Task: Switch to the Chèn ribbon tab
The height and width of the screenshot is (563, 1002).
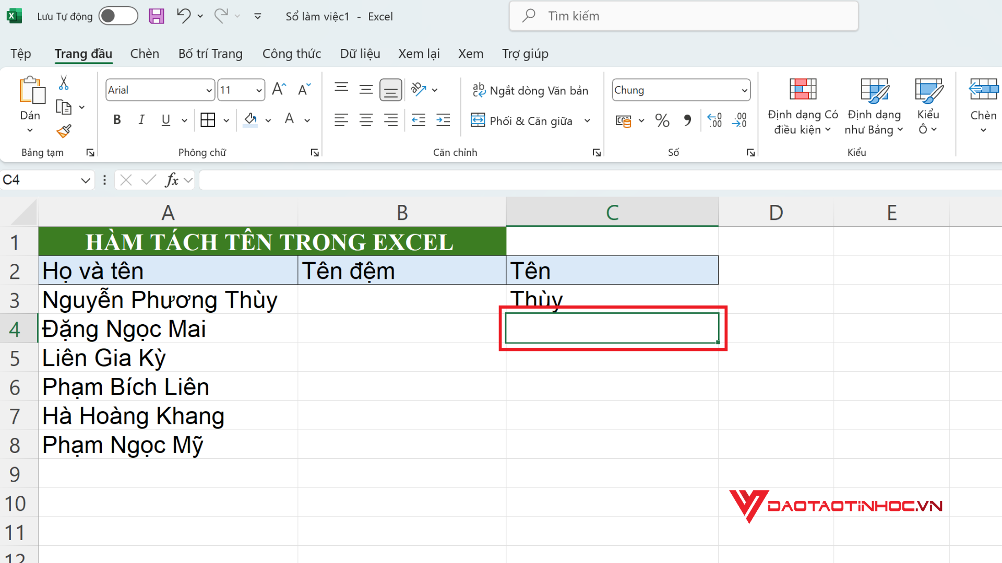Action: [145, 54]
